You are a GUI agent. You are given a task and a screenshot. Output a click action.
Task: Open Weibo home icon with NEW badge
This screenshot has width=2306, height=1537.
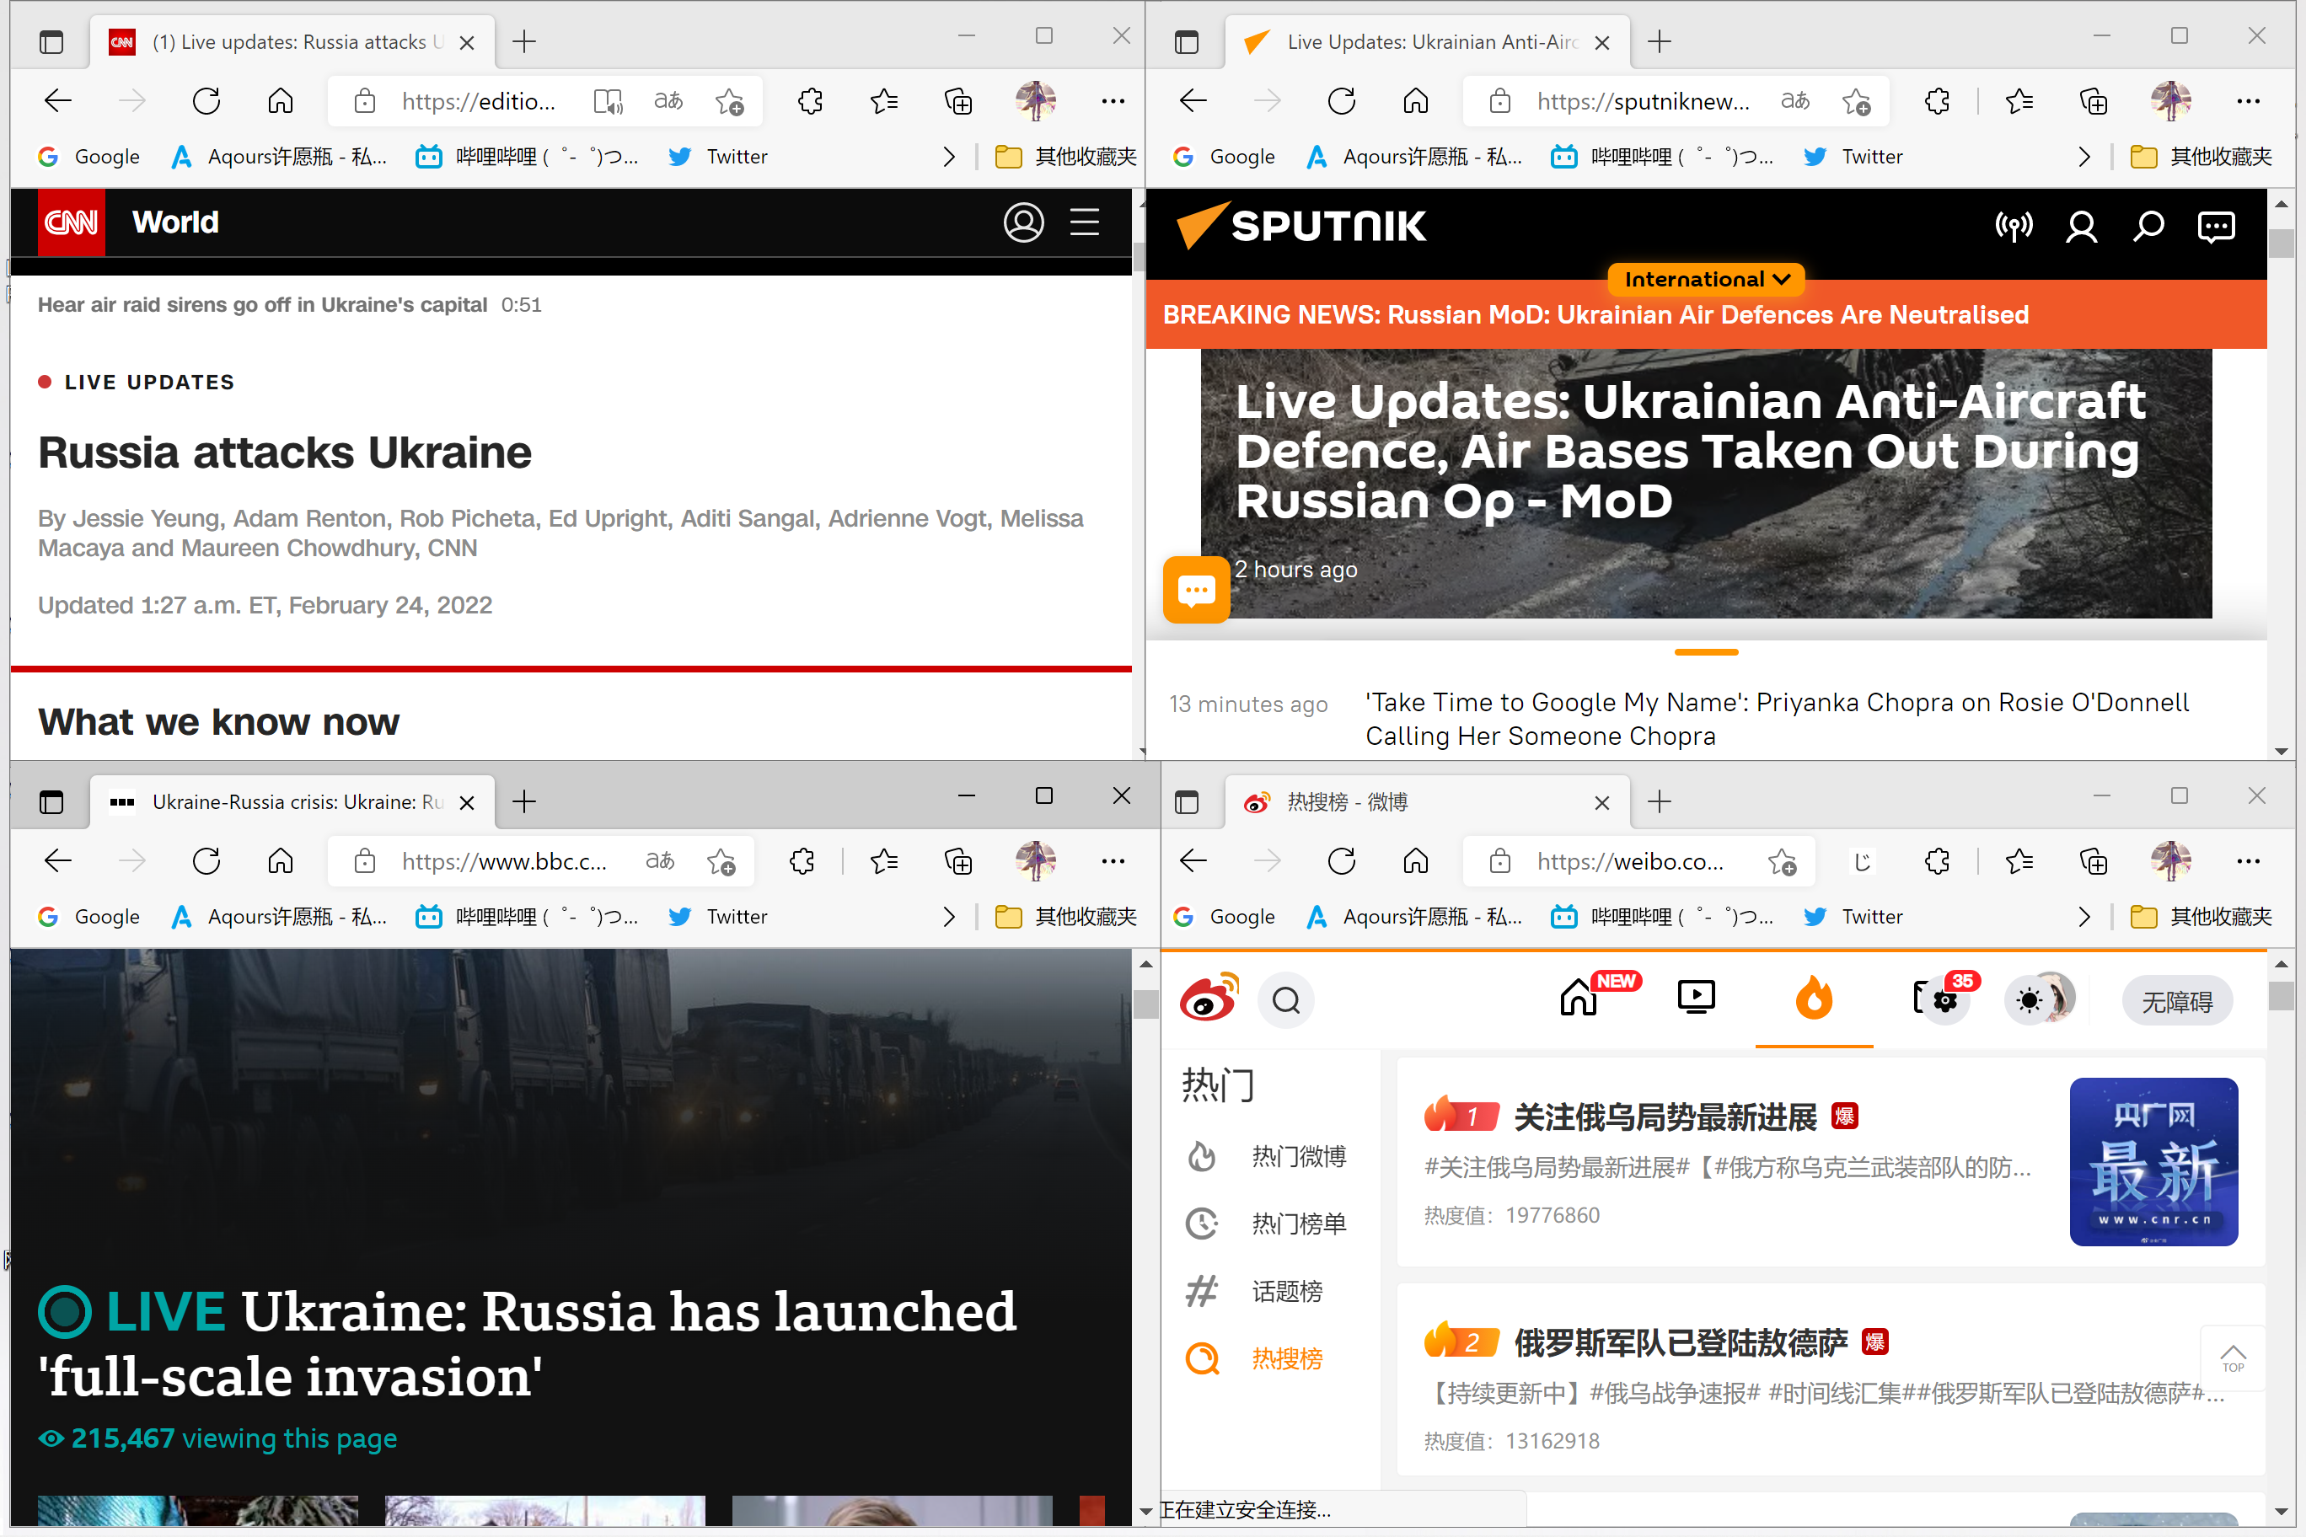(x=1579, y=998)
